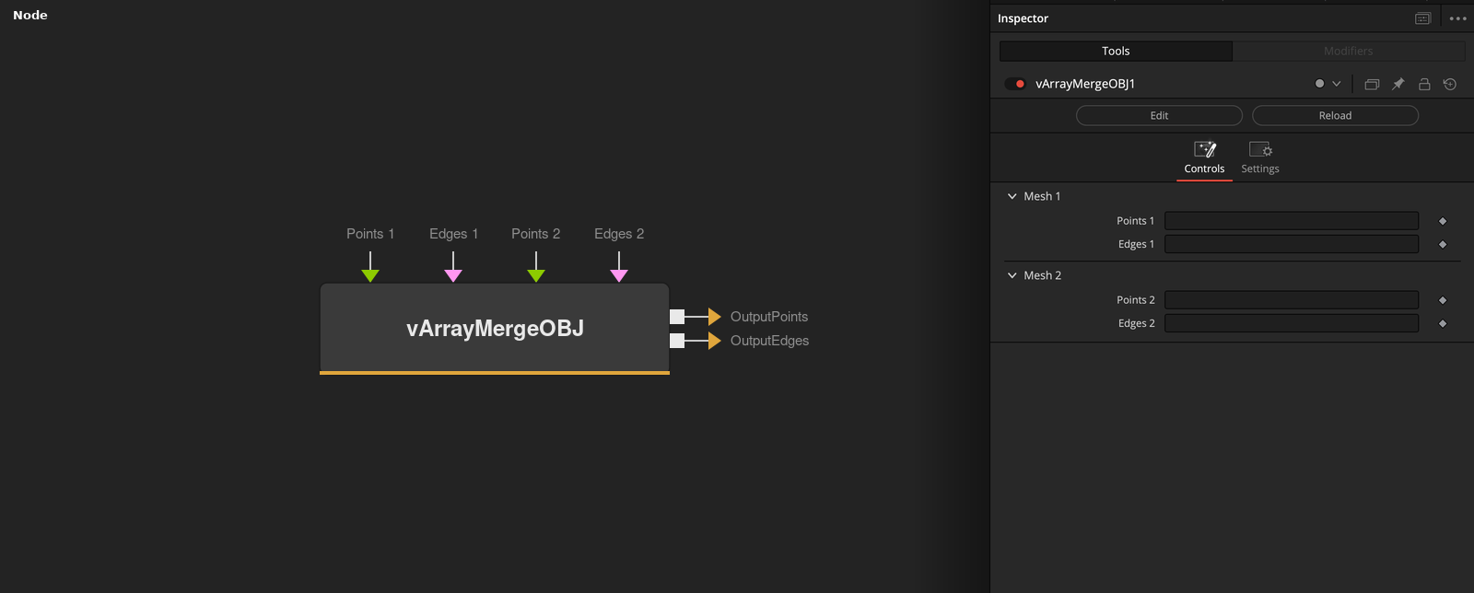Click the vArrayMergeOBJ1 tool name
Image resolution: width=1474 pixels, height=593 pixels.
(1085, 84)
